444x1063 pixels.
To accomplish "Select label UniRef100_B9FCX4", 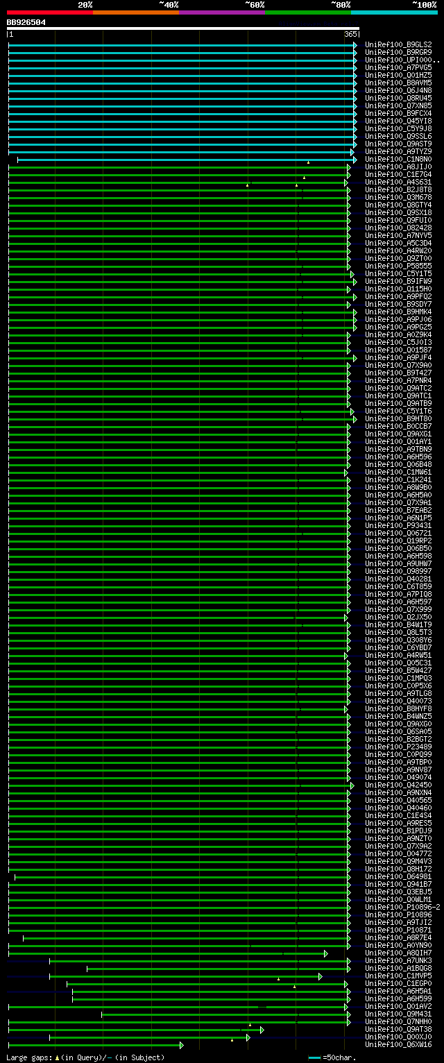I will coord(398,113).
